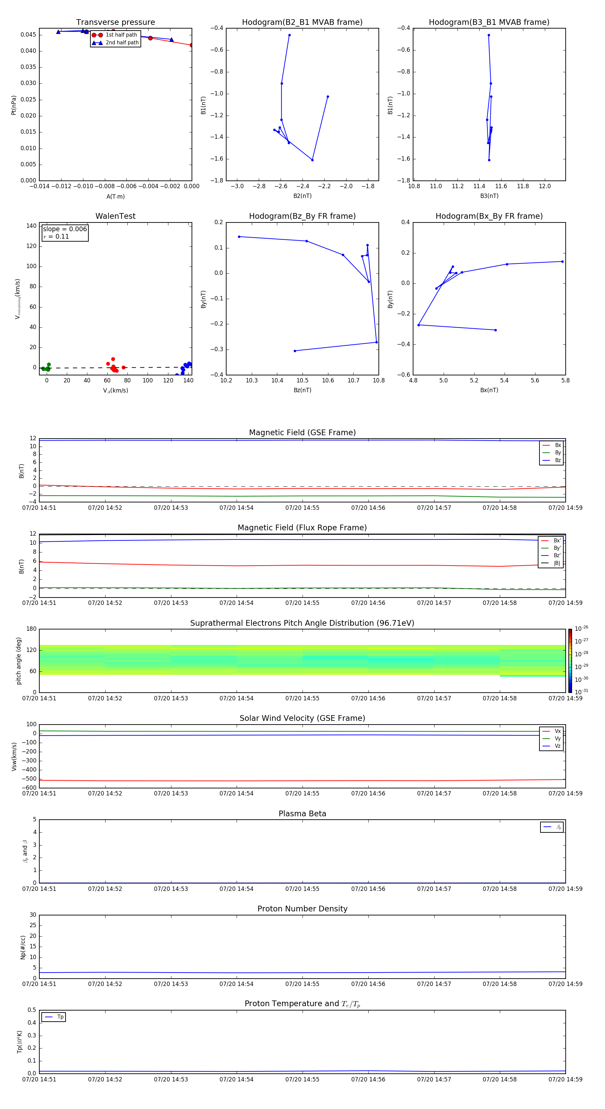The width and height of the screenshot is (605, 1109).
Task: Click the 'Vsw(km/s)' y-axis label
Action: click(14, 756)
